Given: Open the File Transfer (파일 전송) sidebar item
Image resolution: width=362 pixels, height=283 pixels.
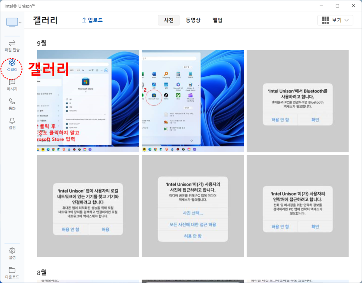Looking at the screenshot, I should pos(12,46).
